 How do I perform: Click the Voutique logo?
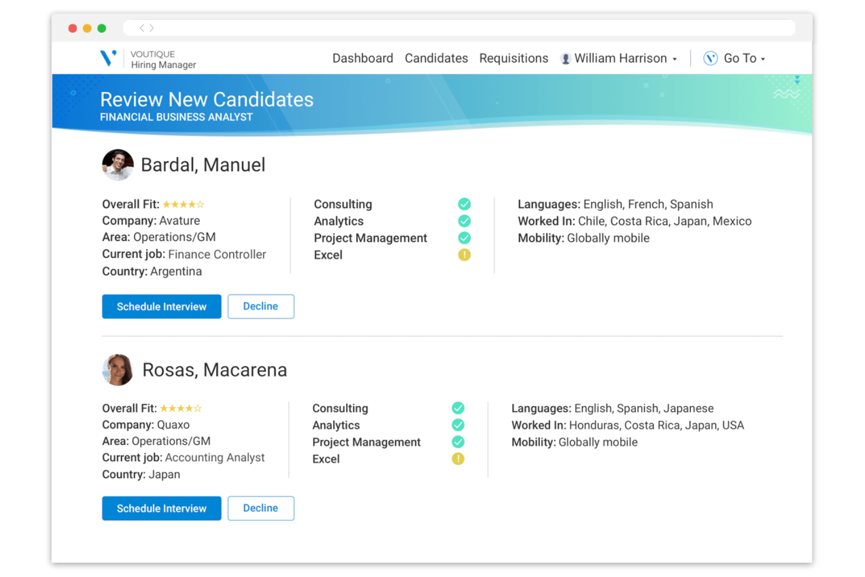[x=108, y=58]
